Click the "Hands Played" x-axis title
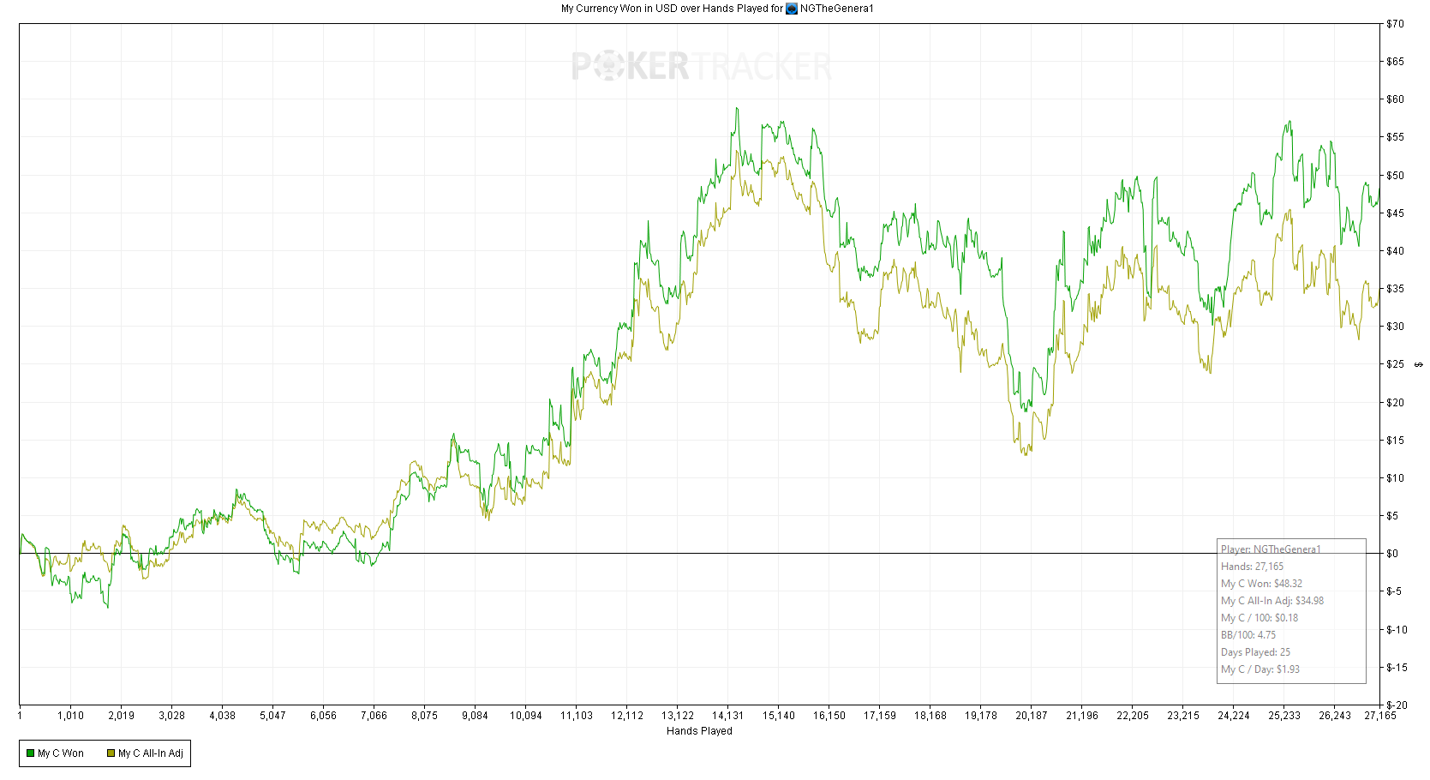 click(699, 731)
